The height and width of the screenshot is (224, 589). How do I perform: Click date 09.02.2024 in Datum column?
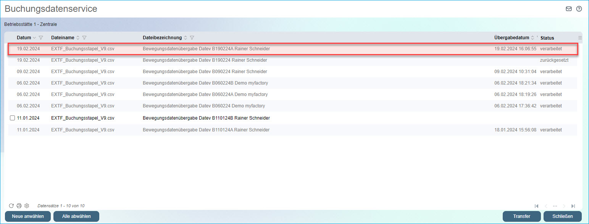pyautogui.click(x=28, y=72)
